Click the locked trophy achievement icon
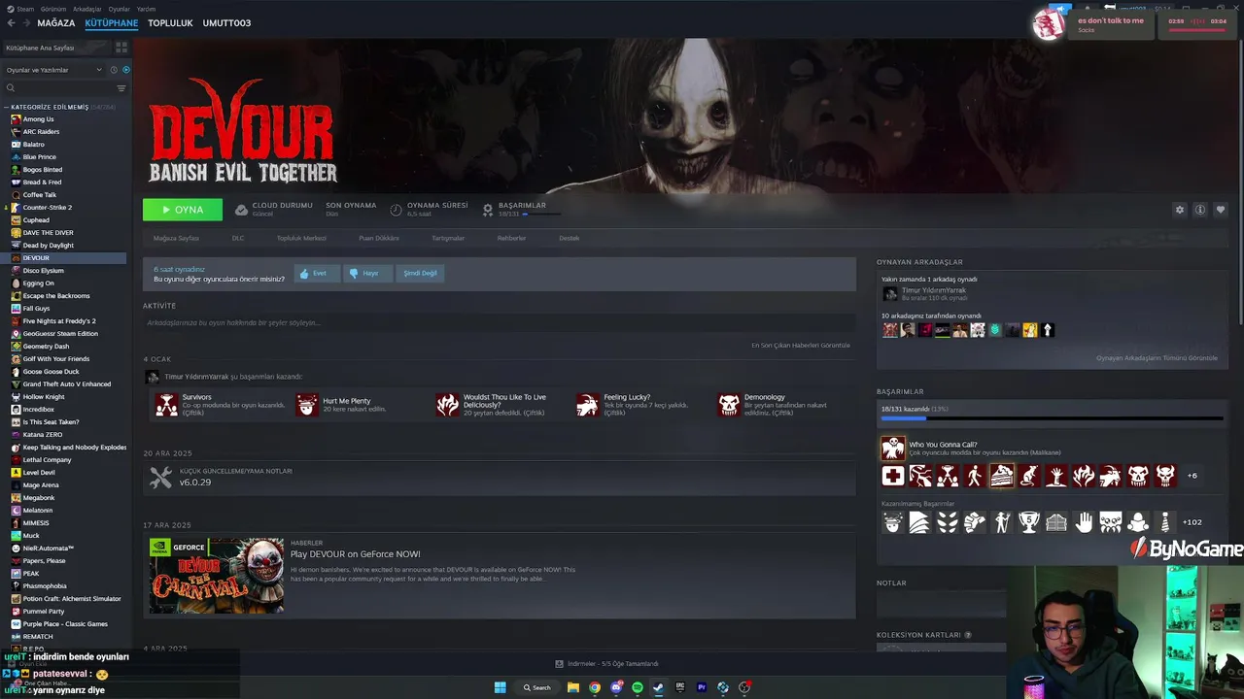This screenshot has height=699, width=1244. tap(1029, 522)
